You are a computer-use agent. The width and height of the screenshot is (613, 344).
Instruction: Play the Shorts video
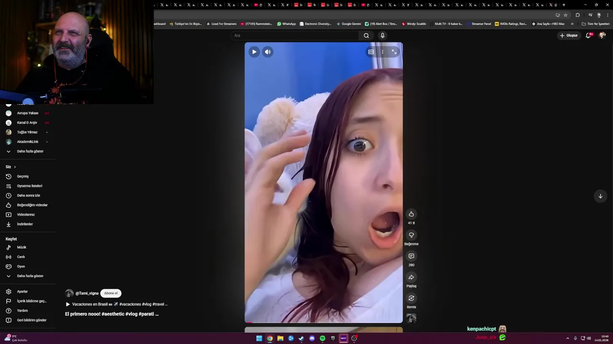pyautogui.click(x=254, y=52)
